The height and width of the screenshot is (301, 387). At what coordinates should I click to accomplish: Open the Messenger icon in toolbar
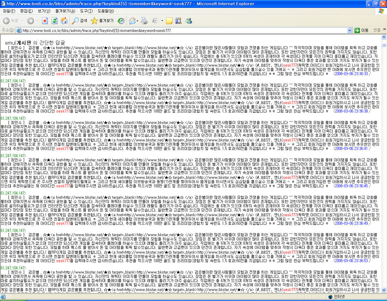189,21
